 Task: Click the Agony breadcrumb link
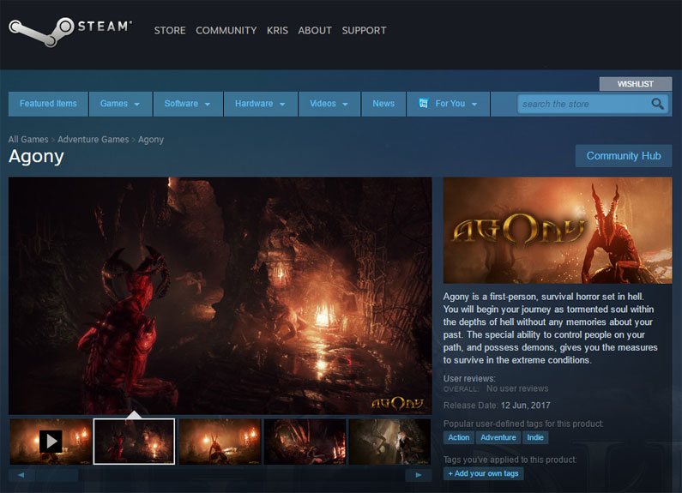[151, 140]
